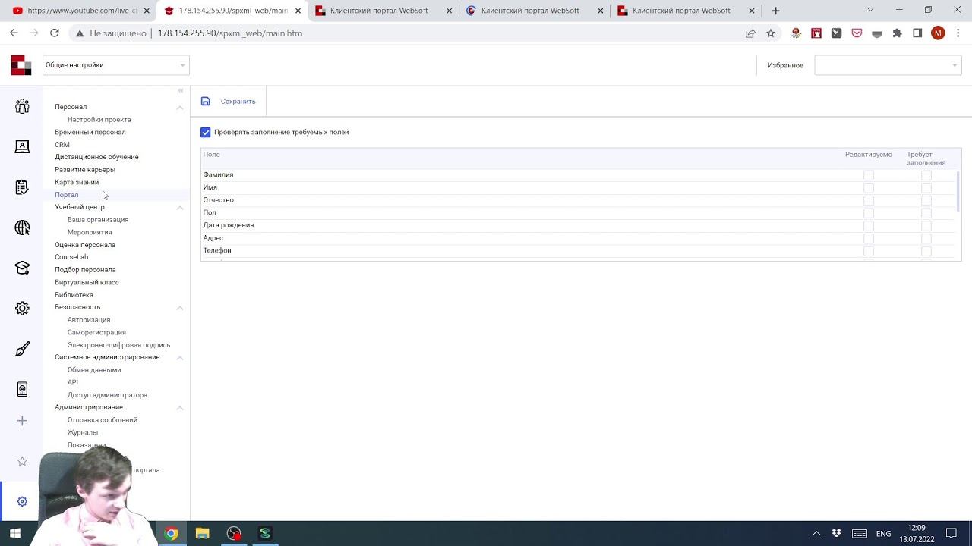Toggle Редактируемо checkbox for Фамилия
The height and width of the screenshot is (546, 972).
click(x=869, y=175)
